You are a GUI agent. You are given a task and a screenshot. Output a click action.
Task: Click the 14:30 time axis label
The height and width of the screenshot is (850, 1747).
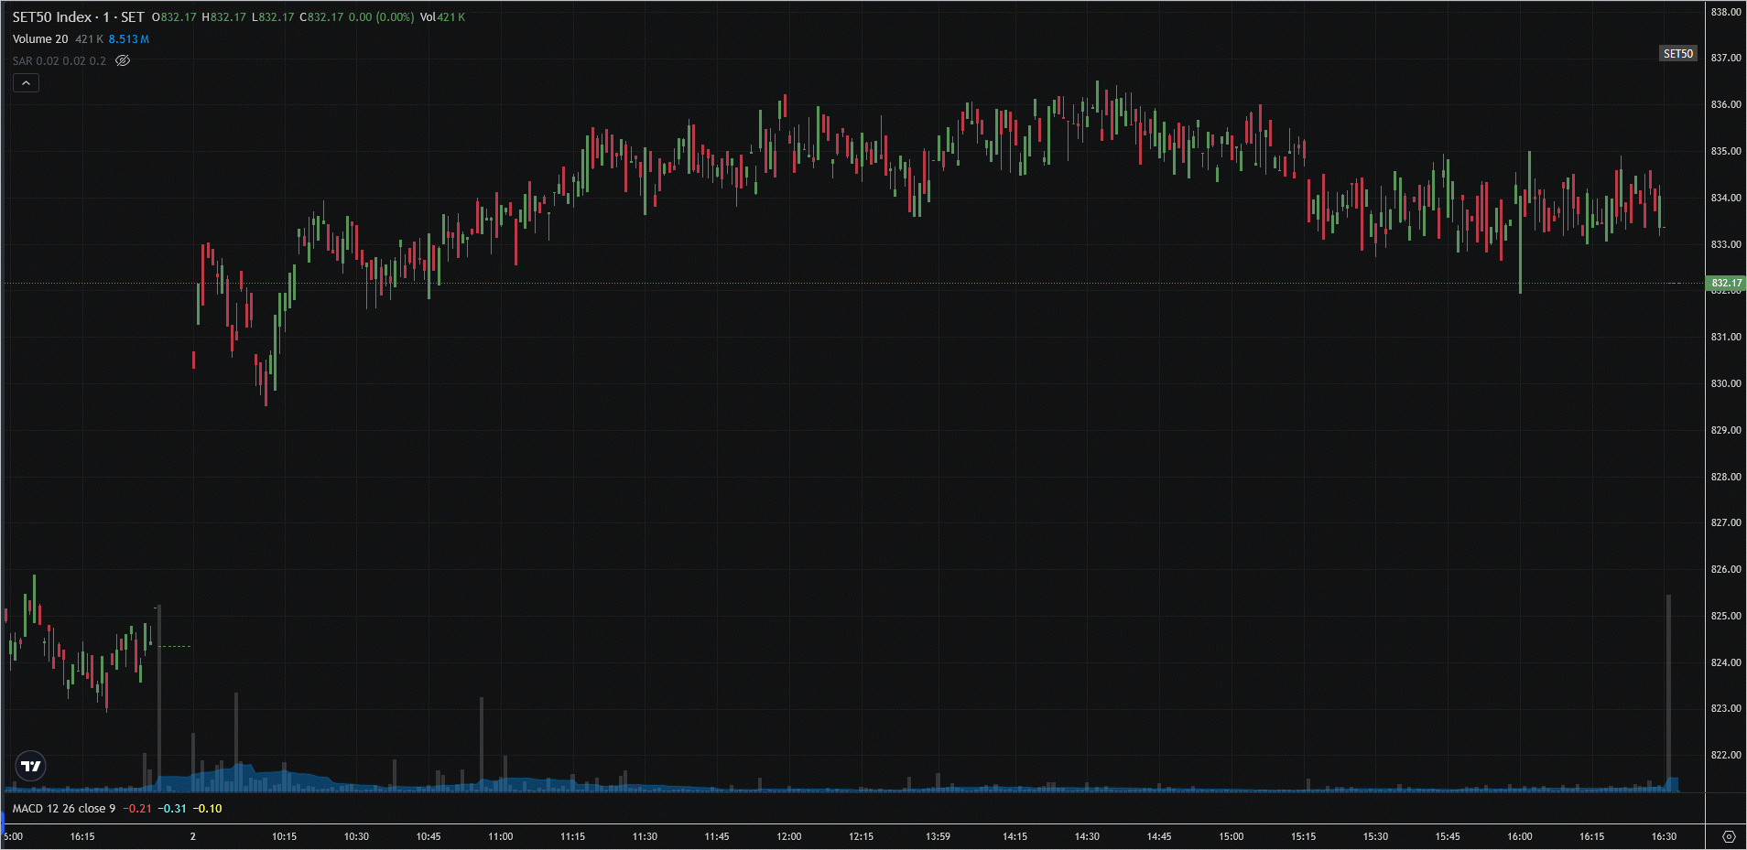tap(1087, 836)
